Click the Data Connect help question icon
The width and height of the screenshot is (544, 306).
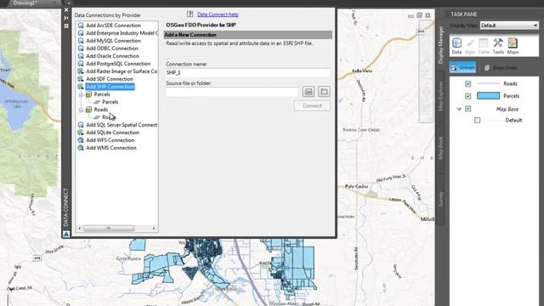coord(190,14)
